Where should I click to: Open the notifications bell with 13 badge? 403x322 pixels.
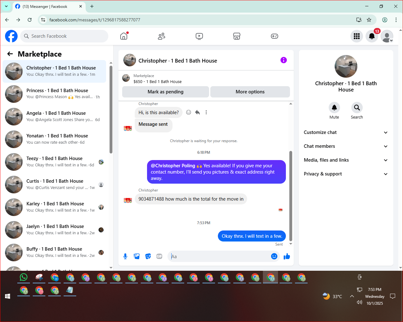coord(372,36)
